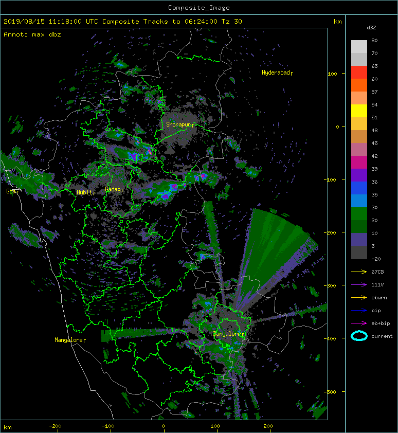Click the 100 tick on the vertical axis
Viewport: 398px width, 433px height.
tap(332, 74)
